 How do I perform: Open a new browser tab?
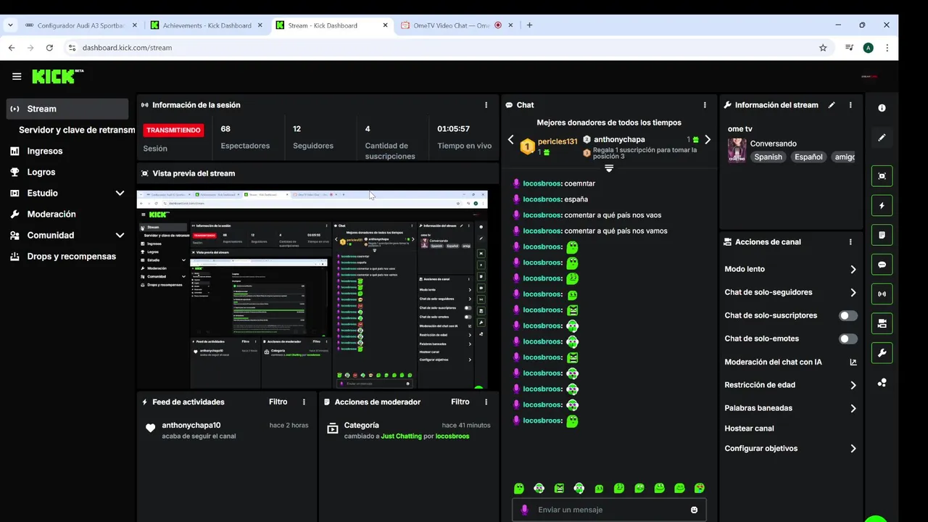(x=529, y=25)
